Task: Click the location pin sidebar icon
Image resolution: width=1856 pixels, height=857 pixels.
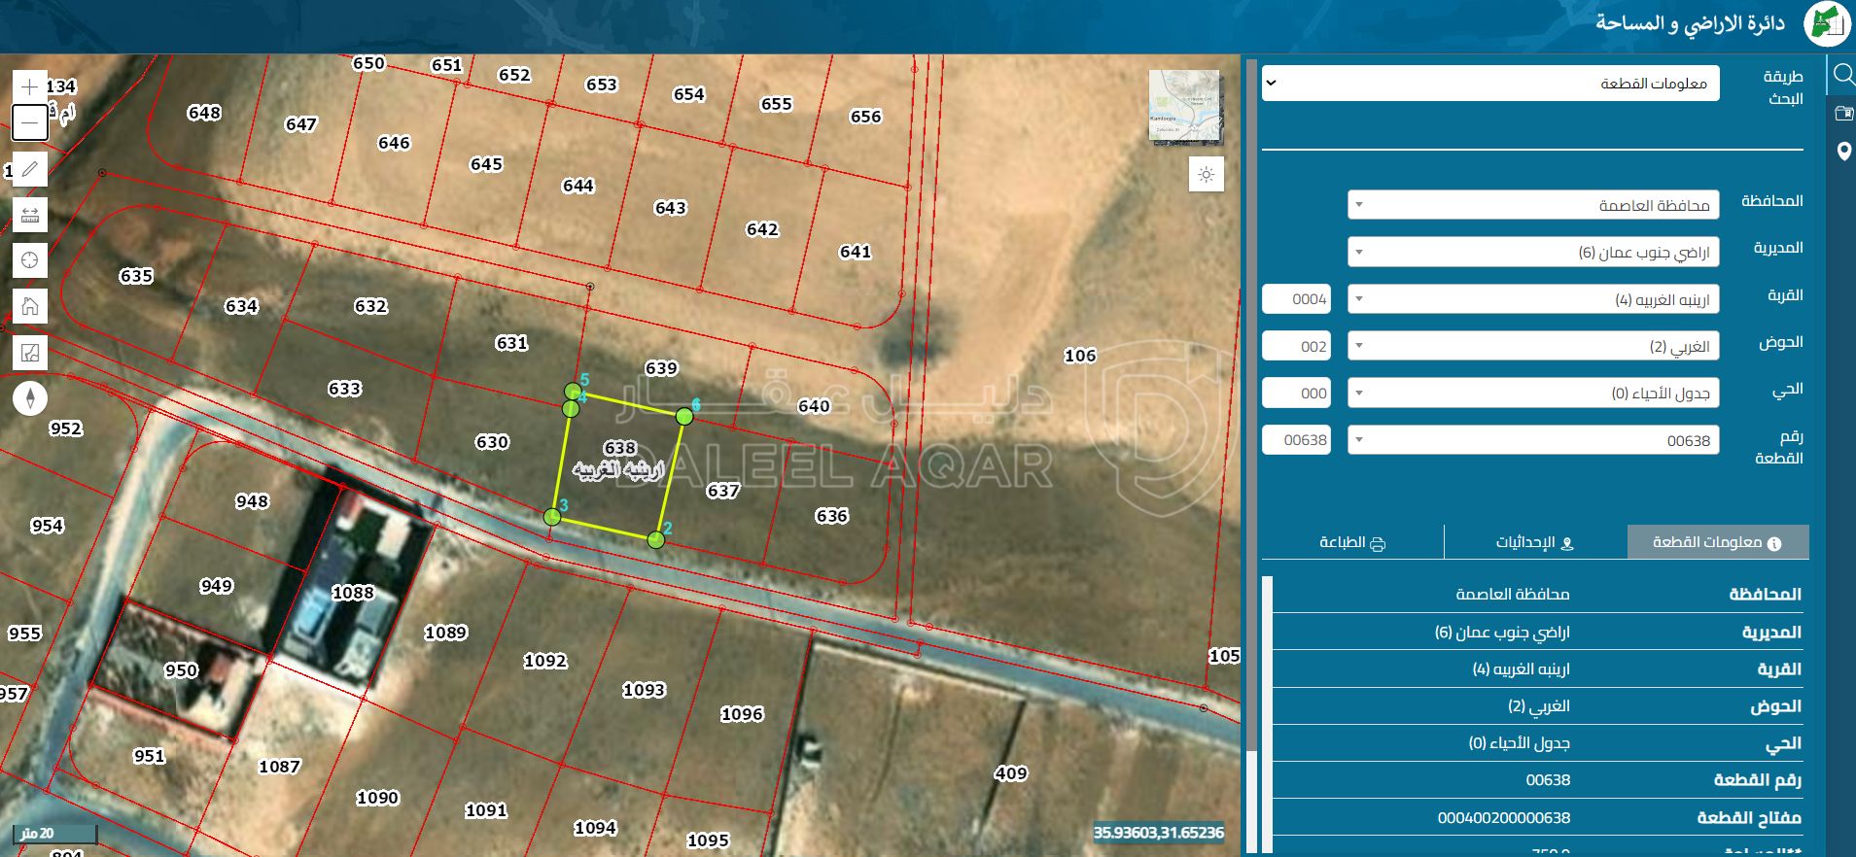Action: point(1842,152)
